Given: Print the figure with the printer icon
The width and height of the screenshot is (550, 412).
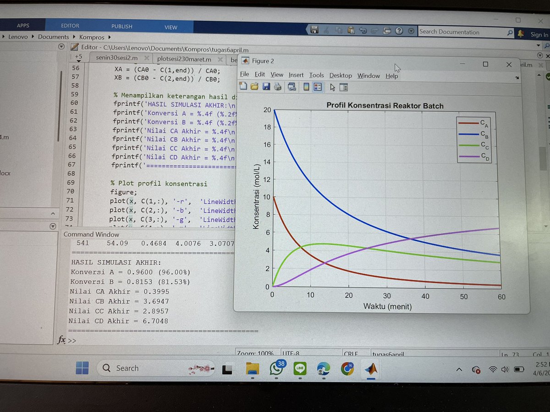Looking at the screenshot, I should (277, 87).
